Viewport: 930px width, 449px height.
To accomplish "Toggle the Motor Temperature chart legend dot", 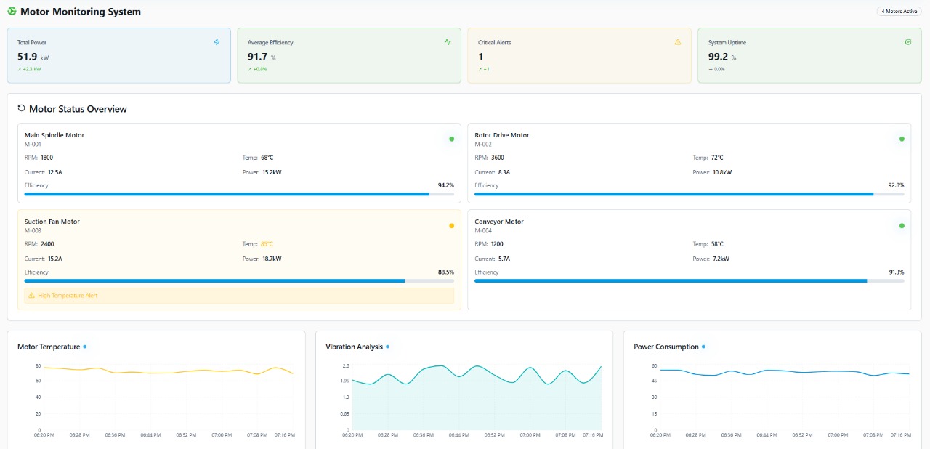I will (85, 347).
